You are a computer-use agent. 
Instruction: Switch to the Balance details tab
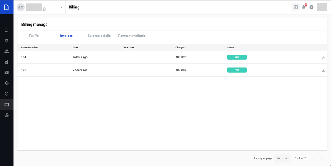[x=99, y=36]
